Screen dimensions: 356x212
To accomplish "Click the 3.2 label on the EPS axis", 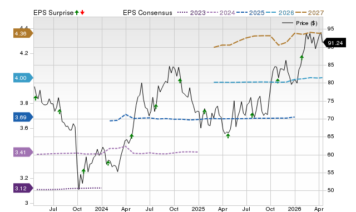I will (x=24, y=178).
